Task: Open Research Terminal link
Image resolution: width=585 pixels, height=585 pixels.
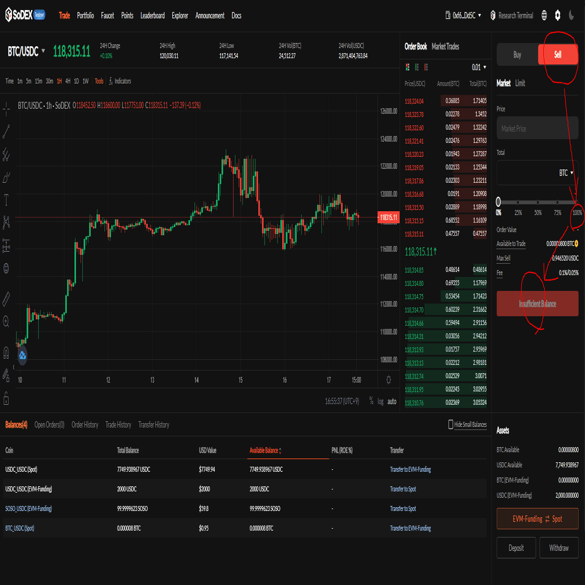Action: 512,15
